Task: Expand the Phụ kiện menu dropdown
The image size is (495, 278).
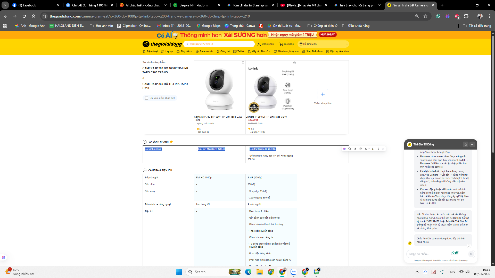Action: tap(185, 51)
